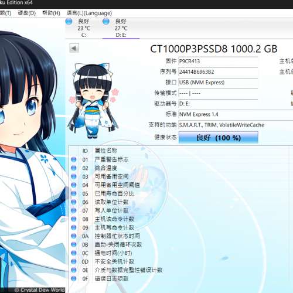Open the 帮助(H) menu

[x=51, y=13]
